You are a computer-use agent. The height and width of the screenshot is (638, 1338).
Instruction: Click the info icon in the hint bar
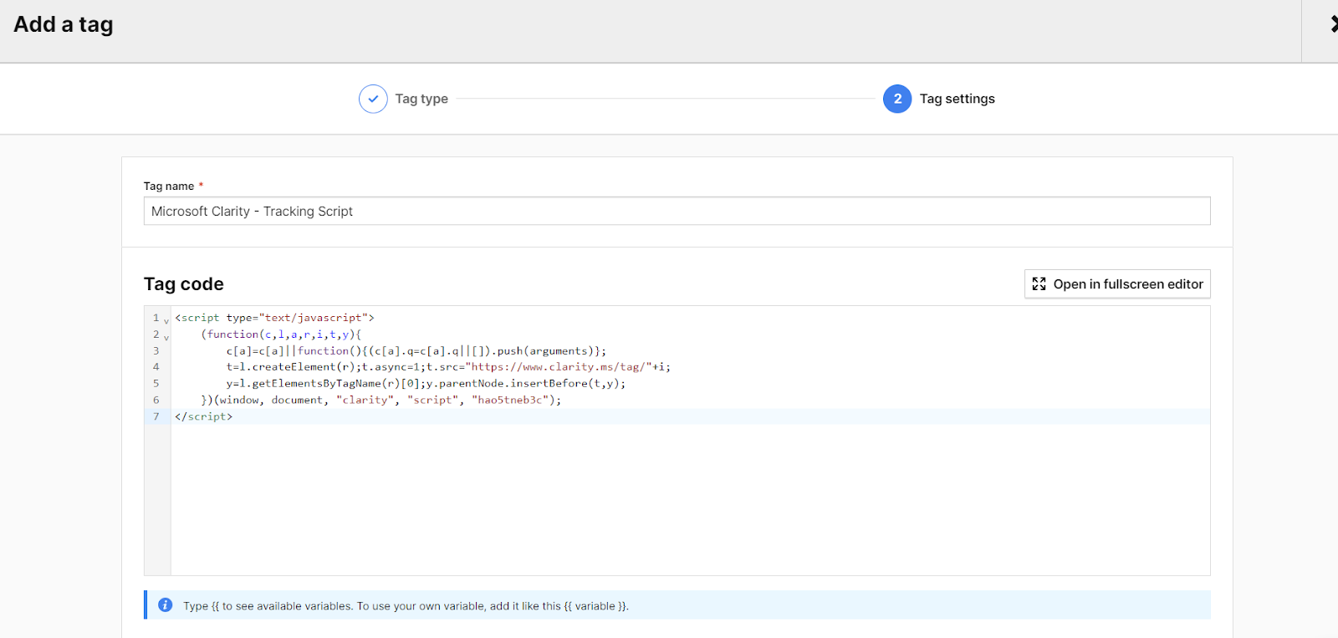[x=166, y=605]
